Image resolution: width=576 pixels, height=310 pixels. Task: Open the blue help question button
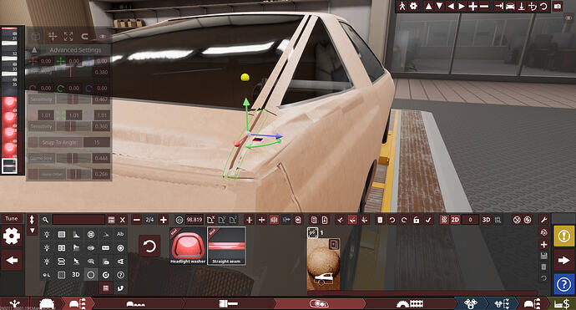(563, 284)
